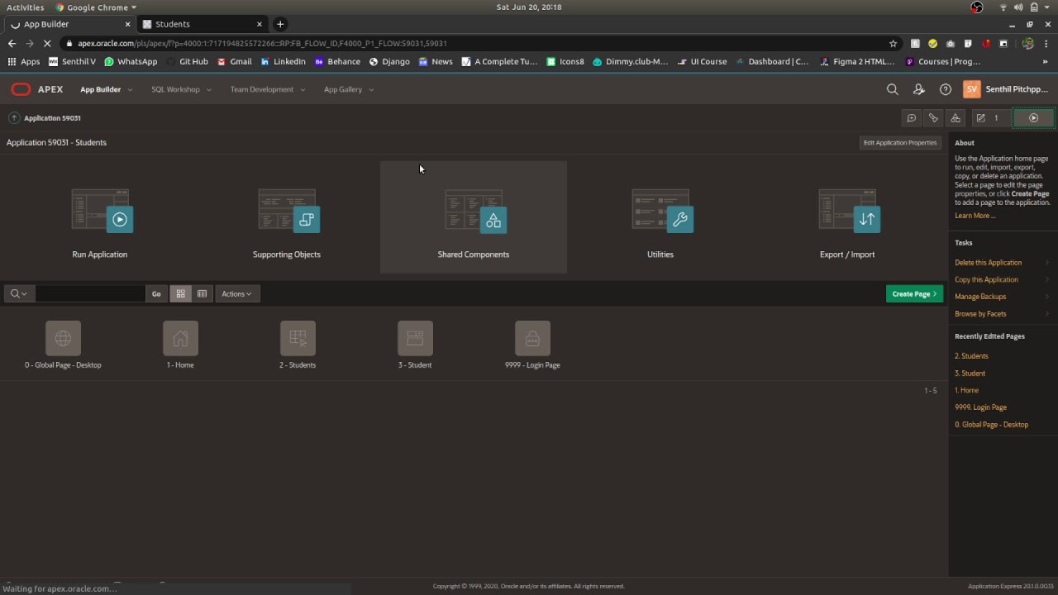Click the Copy this Application link
This screenshot has height=595, width=1058.
[x=986, y=279]
